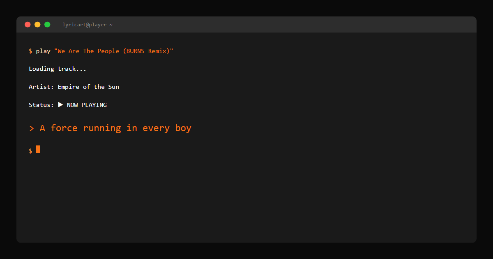Click the lyricart@player title text
Screen dimensions: 493x259
click(84, 25)
